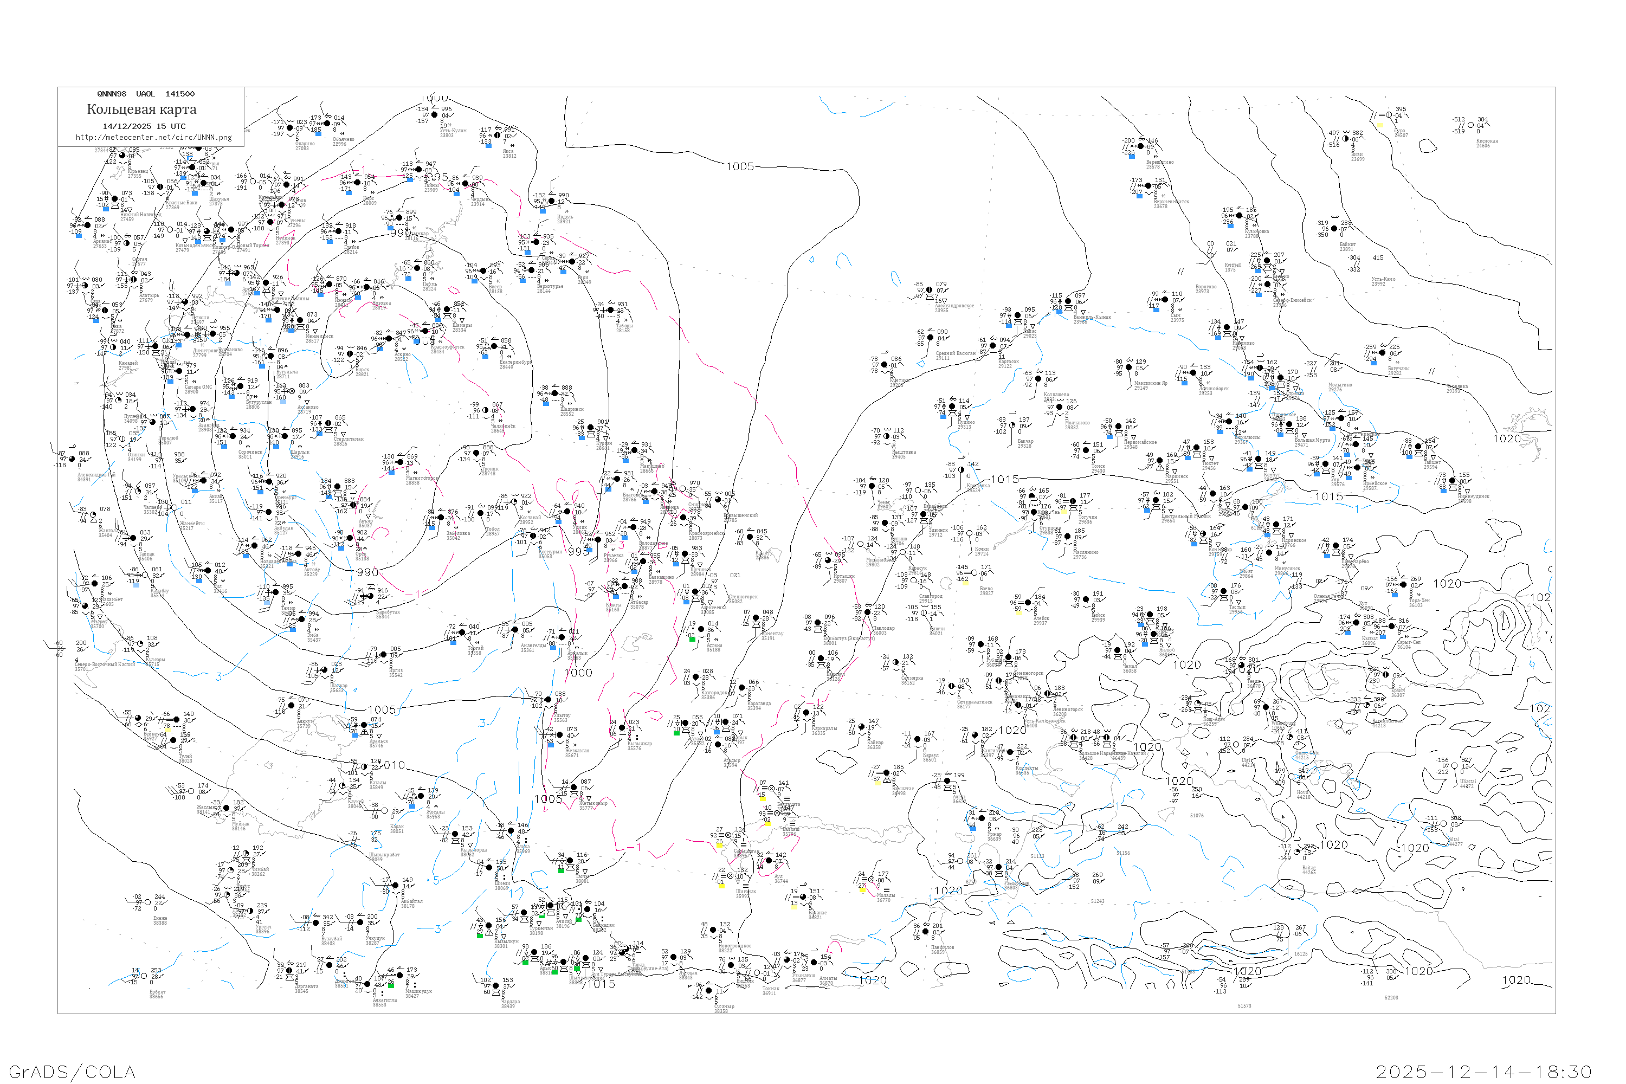Click the yellow square below Тура station
The width and height of the screenshot is (1626, 1084).
click(1380, 125)
